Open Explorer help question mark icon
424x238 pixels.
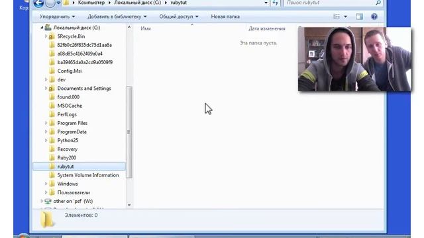coord(374,17)
